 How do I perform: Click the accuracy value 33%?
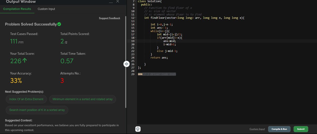point(16,81)
